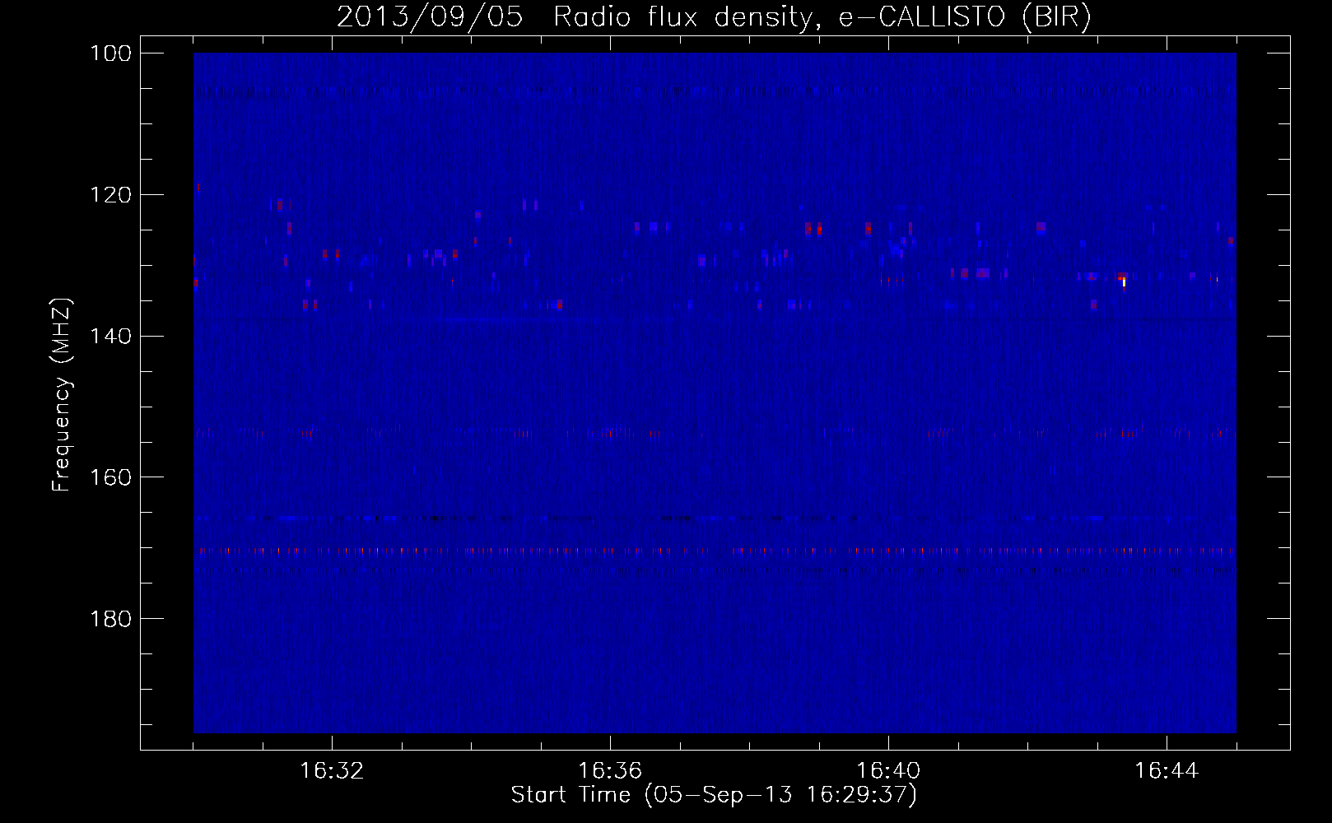Screen dimensions: 1332x823
Task: Click the 180 frequency tick label
Action: coord(112,619)
